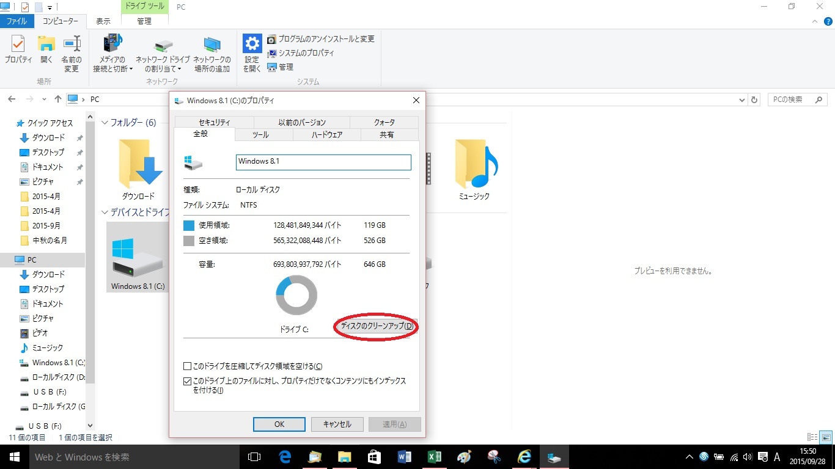
Task: Open 中秋の名月 folder in sidebar
Action: pos(43,241)
